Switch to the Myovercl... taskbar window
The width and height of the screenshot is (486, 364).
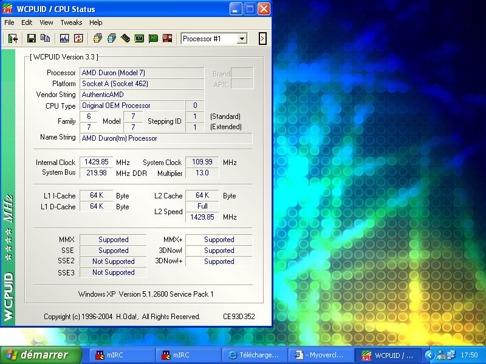[x=320, y=355]
